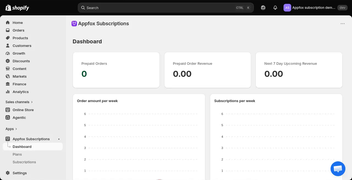This screenshot has height=180, width=352.
Task: Click the Shopify logo
Action: click(17, 8)
